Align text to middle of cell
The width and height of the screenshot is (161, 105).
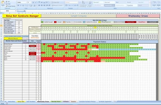42,2
